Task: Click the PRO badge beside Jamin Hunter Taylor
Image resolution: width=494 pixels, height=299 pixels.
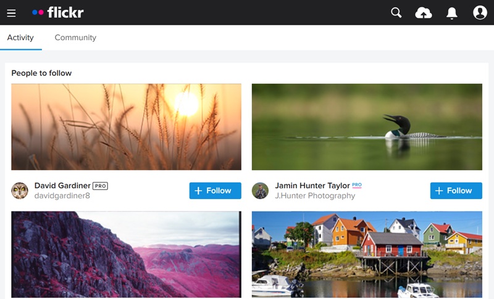Action: point(357,185)
